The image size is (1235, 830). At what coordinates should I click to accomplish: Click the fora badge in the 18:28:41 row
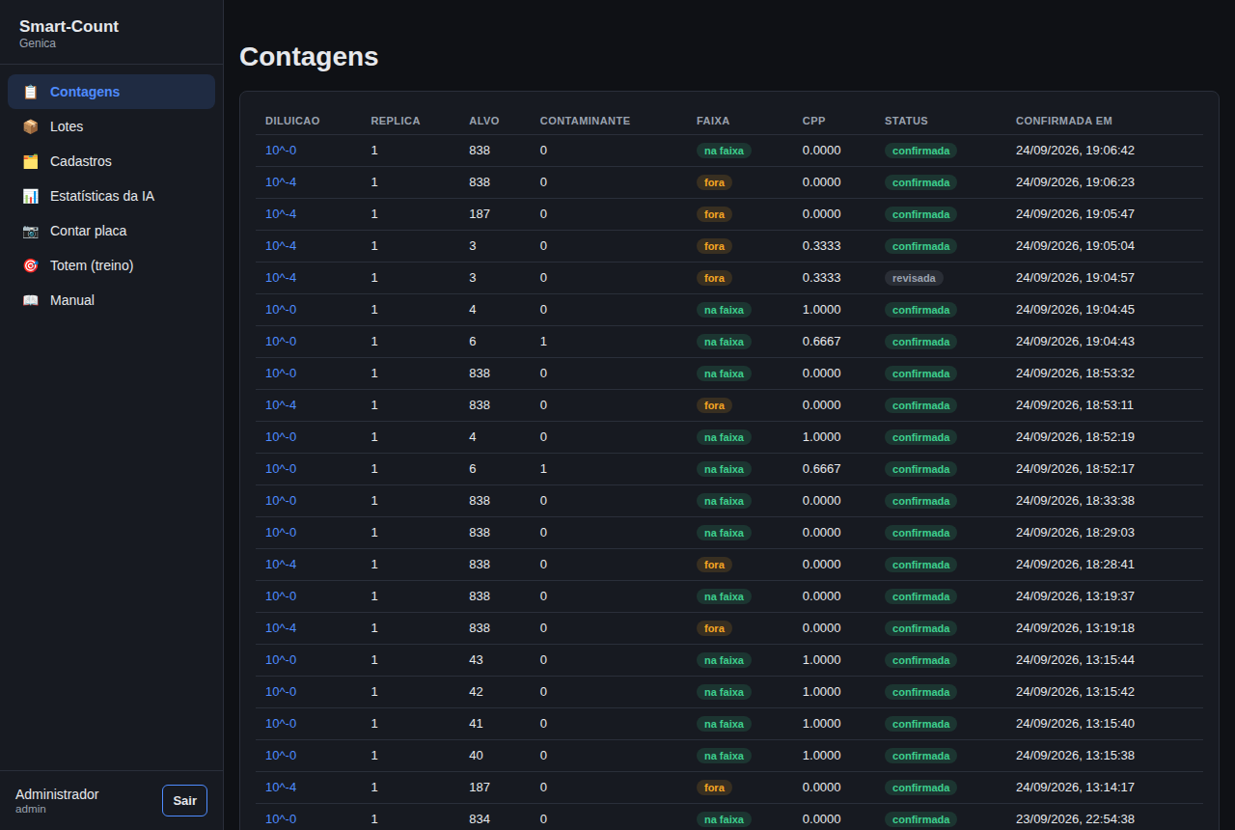click(714, 565)
